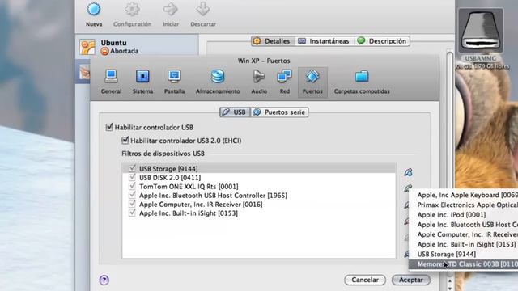Screen dimensions: 518x291
Task: Select the TomTom ONE XXL IQ Rts [0001] row text
Action: tap(189, 187)
